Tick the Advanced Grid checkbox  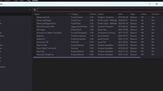[x=35, y=17]
